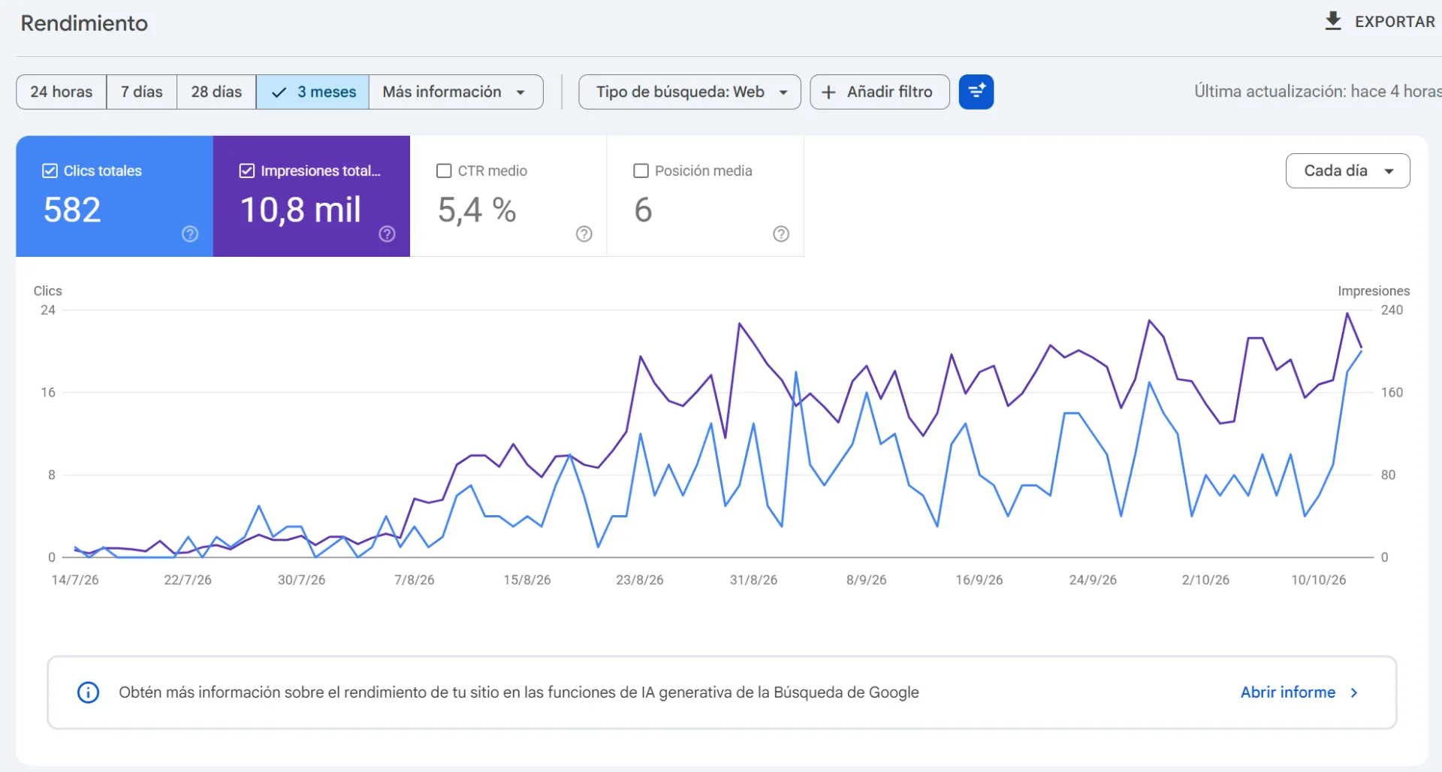Click the 31/8/26 x-axis date label

point(753,580)
